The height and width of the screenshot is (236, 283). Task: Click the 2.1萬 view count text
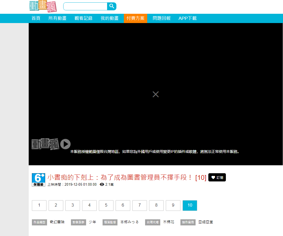tap(109, 185)
